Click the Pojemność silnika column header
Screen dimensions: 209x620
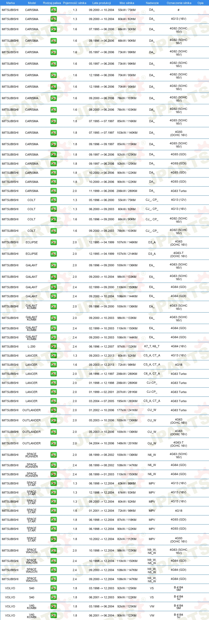point(75,3)
